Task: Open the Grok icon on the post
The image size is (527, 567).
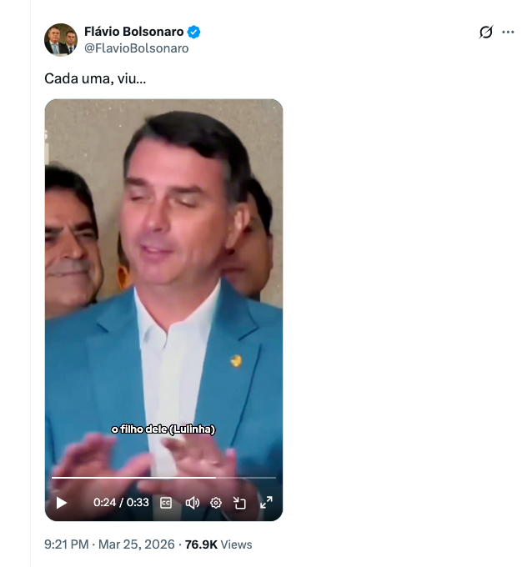Action: 486,33
